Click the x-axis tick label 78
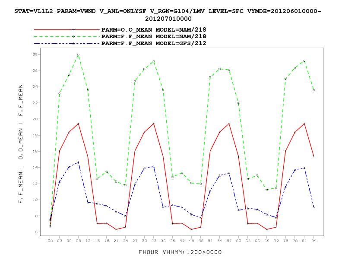 (295, 241)
